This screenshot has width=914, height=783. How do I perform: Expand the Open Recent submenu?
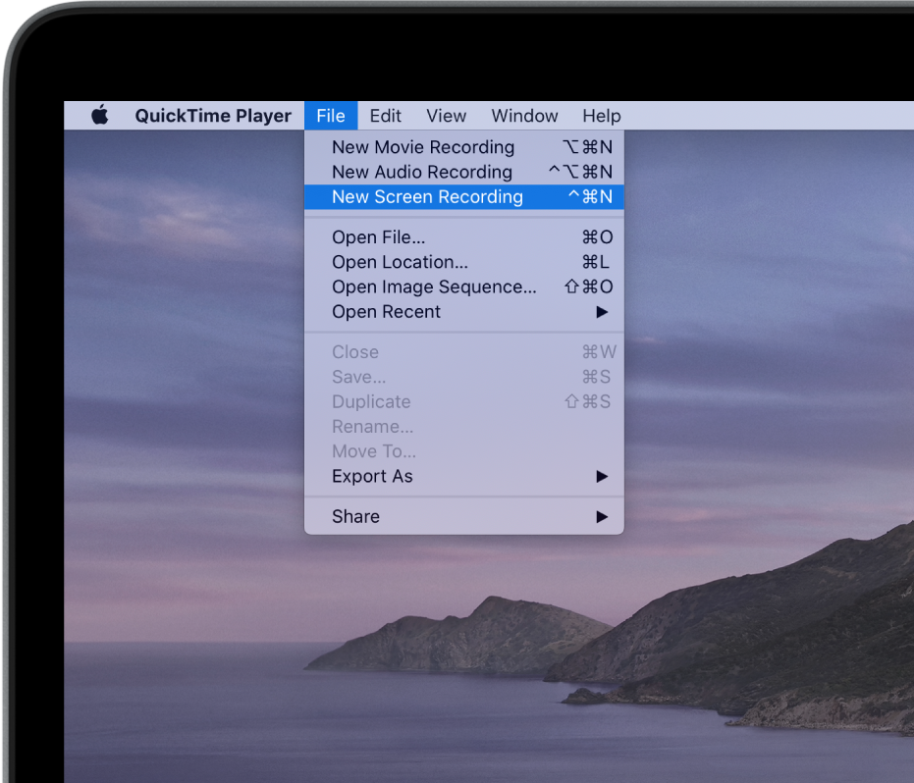pos(387,312)
